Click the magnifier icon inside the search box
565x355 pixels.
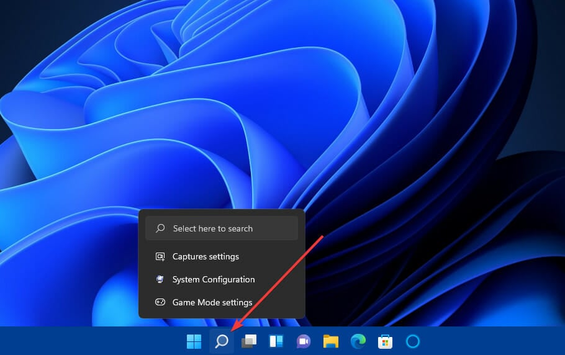coord(160,228)
